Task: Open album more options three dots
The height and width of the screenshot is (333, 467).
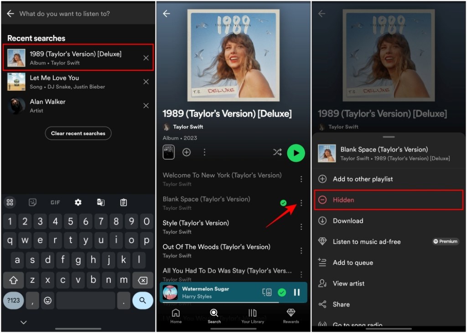Action: (x=204, y=152)
